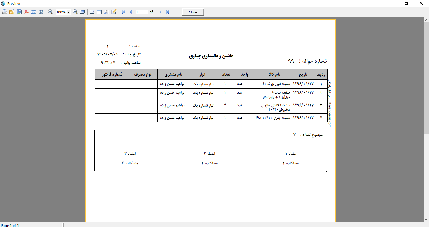The image size is (429, 227).
Task: Jump to the last page
Action: [x=168, y=12]
